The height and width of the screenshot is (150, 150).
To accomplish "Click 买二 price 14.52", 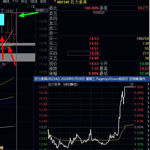I will 94,43.
